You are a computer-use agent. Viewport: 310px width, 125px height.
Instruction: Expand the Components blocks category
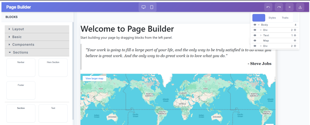(37, 45)
